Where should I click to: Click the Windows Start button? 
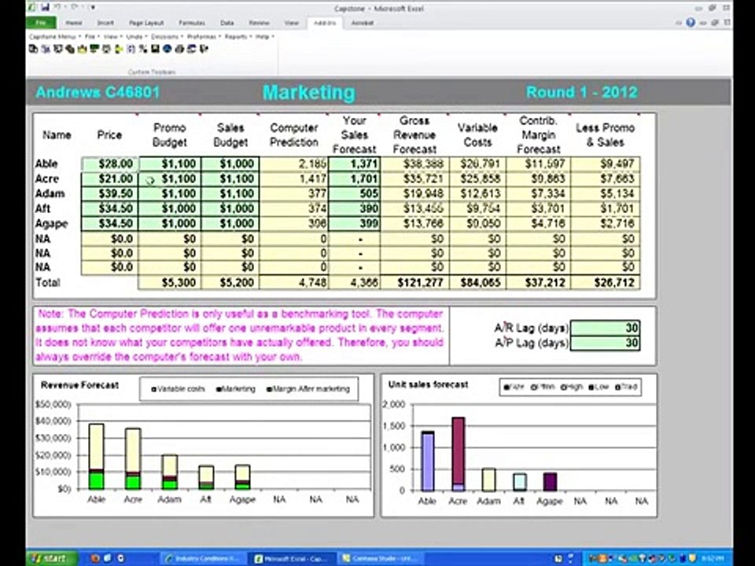click(49, 557)
